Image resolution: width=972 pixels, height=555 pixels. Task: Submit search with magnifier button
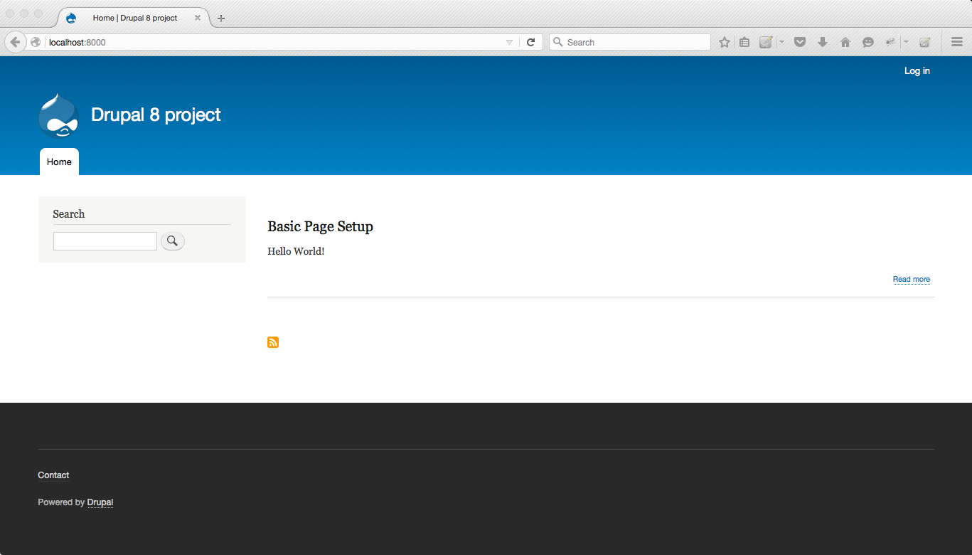[x=173, y=241]
